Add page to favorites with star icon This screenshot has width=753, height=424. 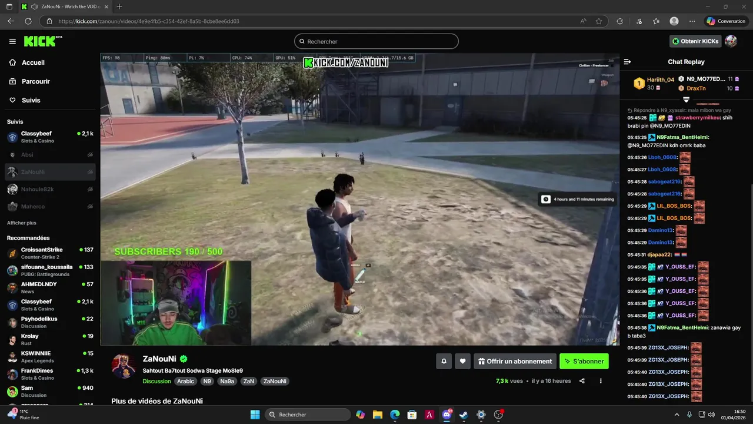pos(599,21)
